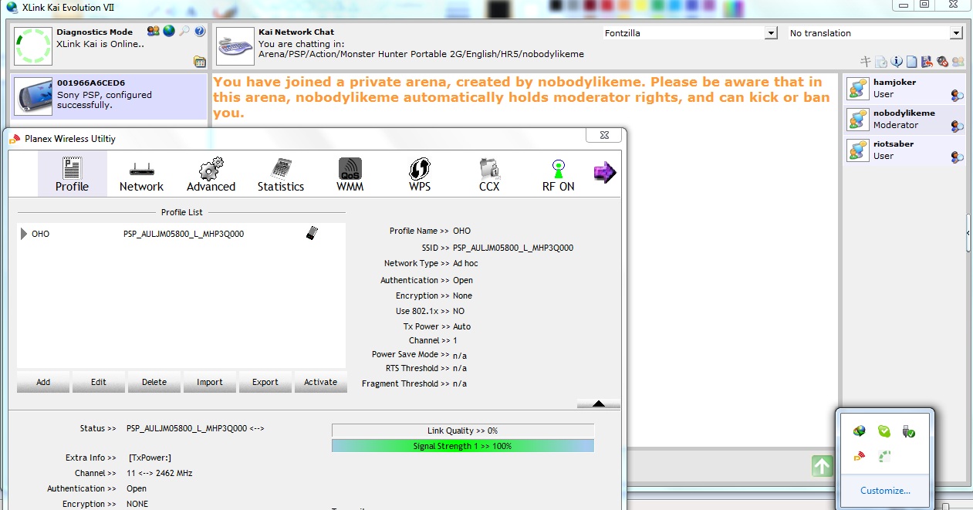Click the Add profile button
Viewport: 973px width, 510px height.
(x=43, y=382)
